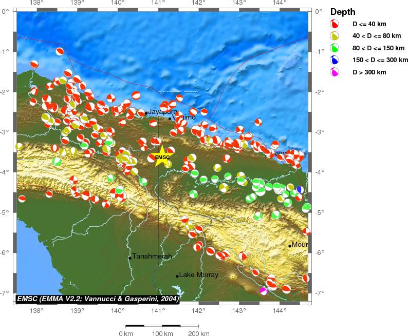Click the '40 < D <= 80 km' legend text

377,36
